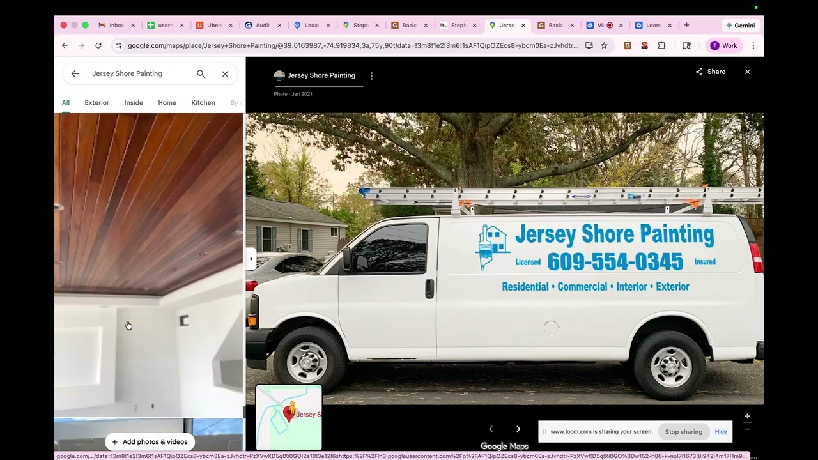Close the Inbox tab

(133, 26)
